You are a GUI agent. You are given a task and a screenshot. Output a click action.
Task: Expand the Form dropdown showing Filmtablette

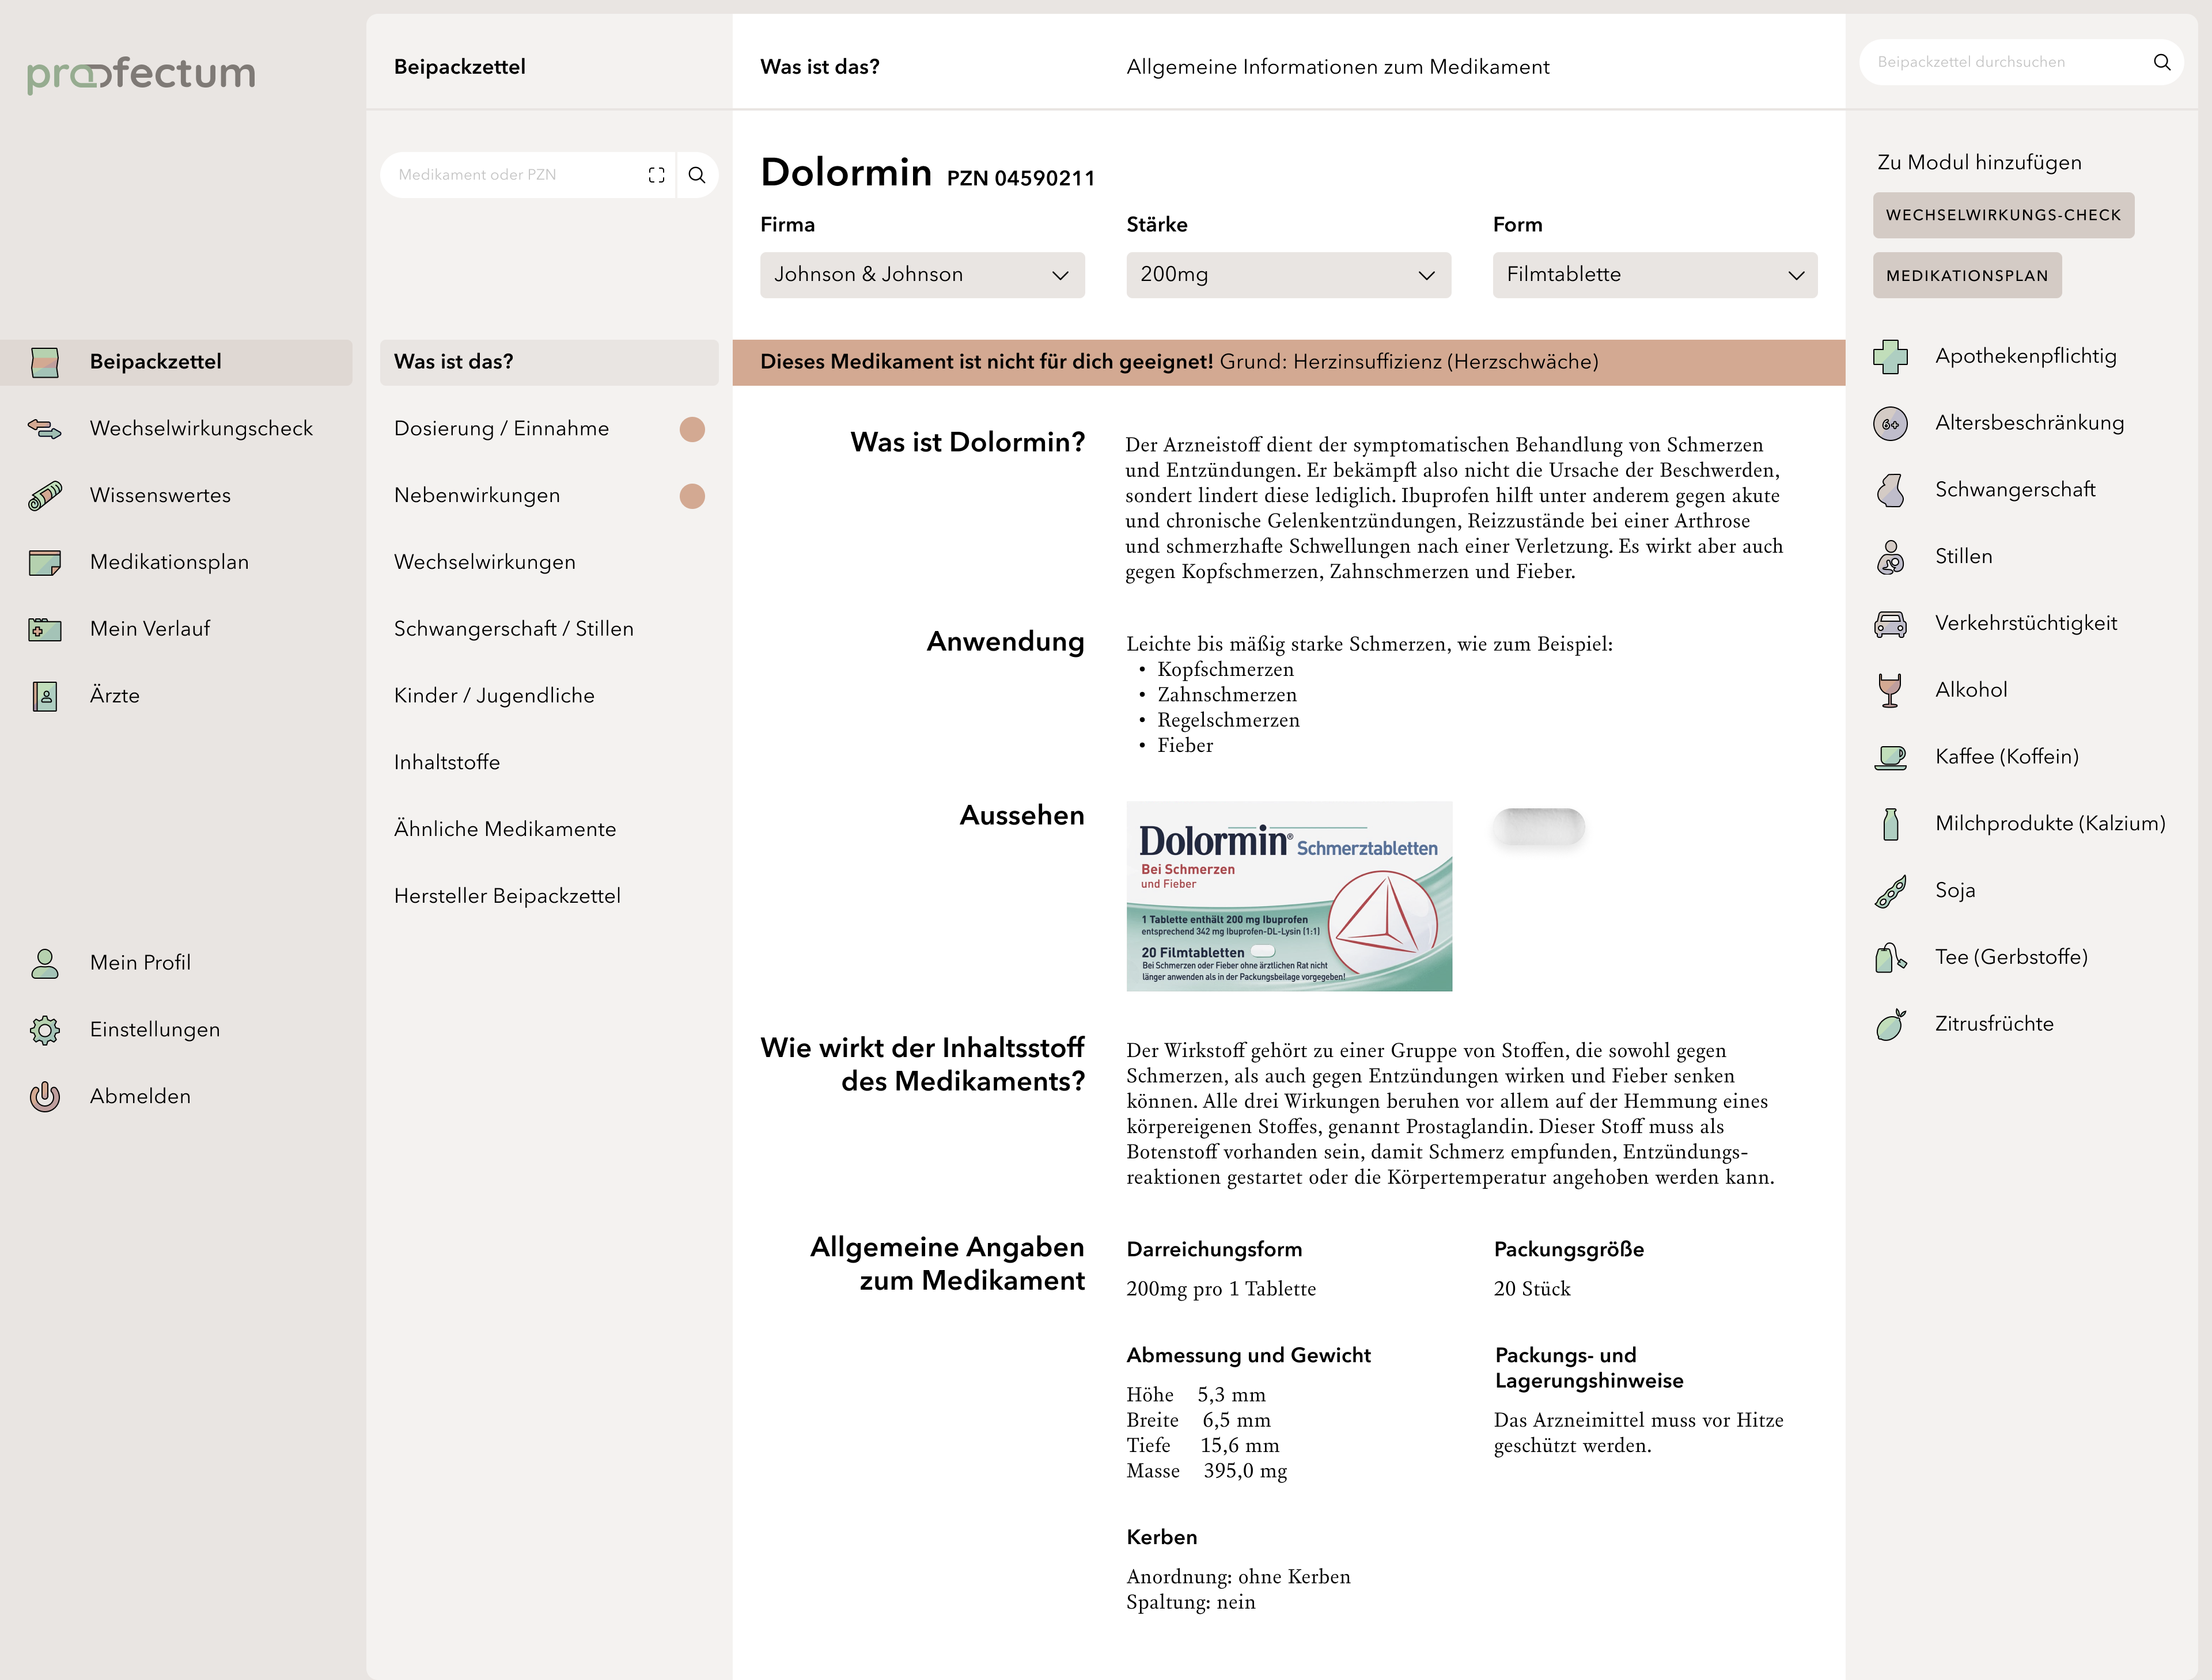[1654, 275]
